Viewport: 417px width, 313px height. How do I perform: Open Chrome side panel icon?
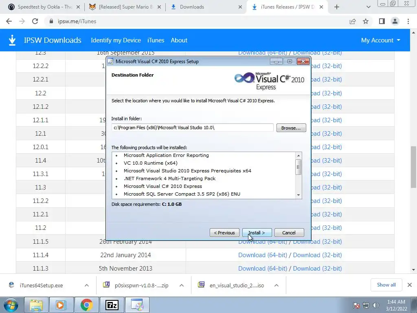[x=382, y=21]
